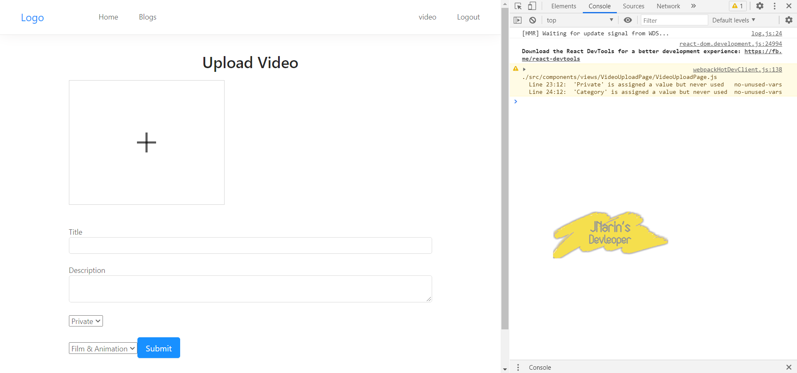Viewport: 797px width, 373px height.
Task: Switch to the Elements tab
Action: click(x=563, y=6)
